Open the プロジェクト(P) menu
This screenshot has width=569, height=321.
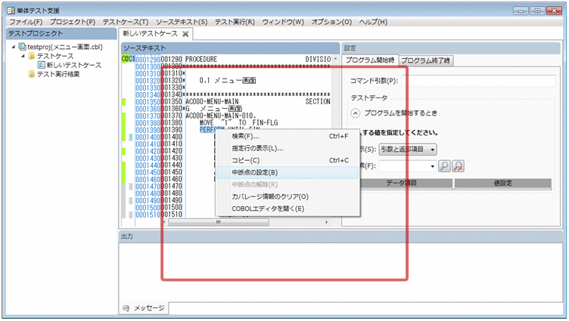click(x=73, y=22)
